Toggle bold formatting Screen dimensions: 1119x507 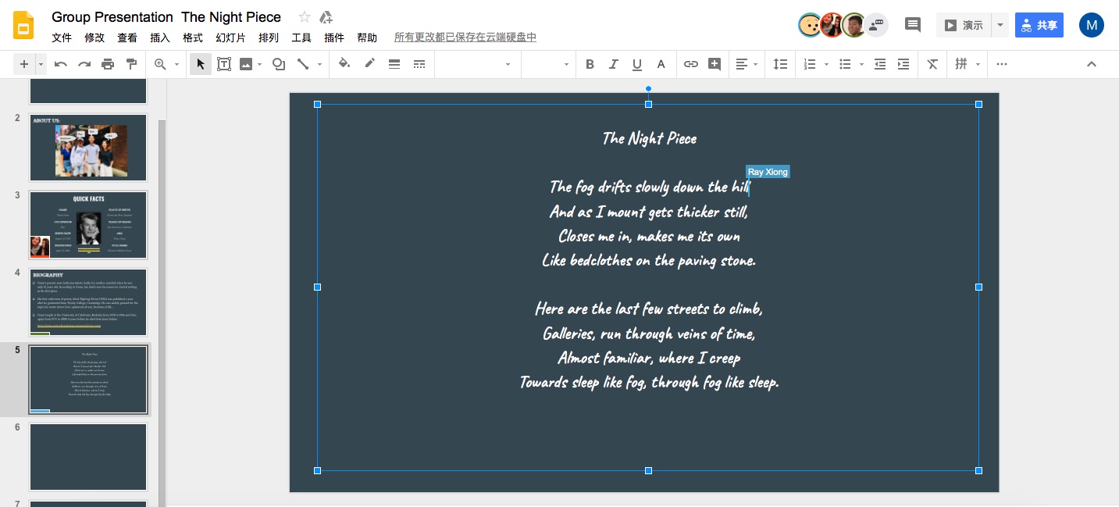[x=590, y=64]
